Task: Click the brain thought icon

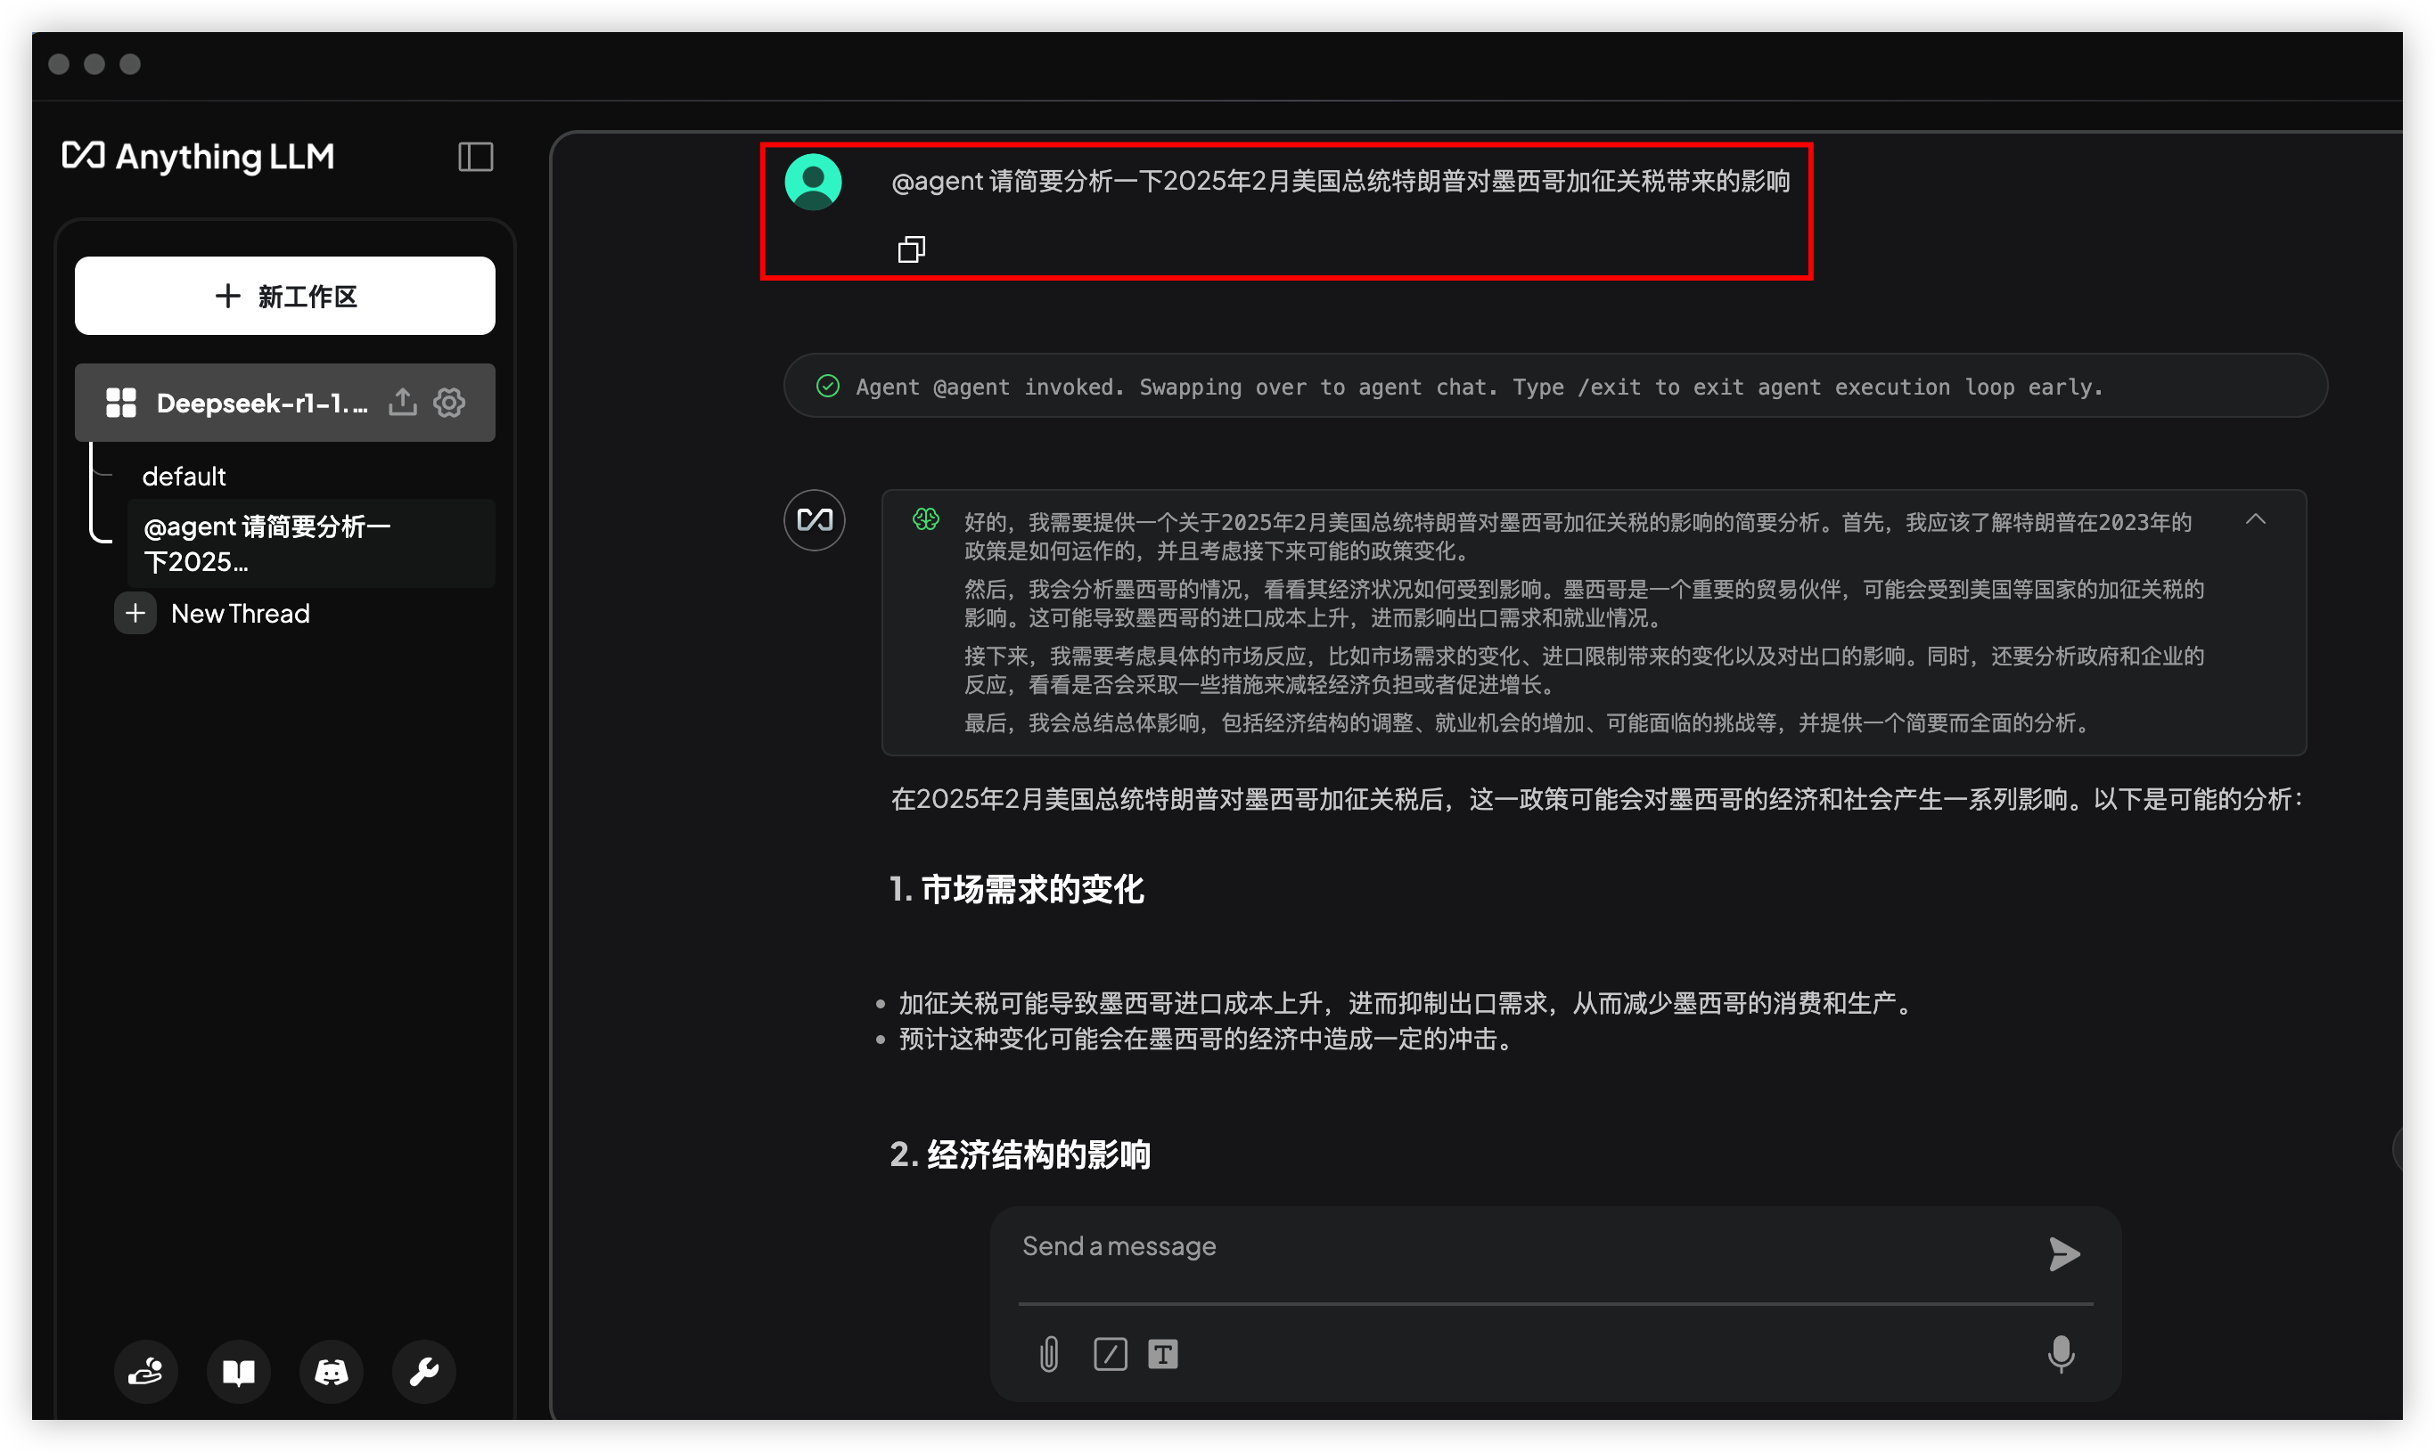Action: [926, 519]
